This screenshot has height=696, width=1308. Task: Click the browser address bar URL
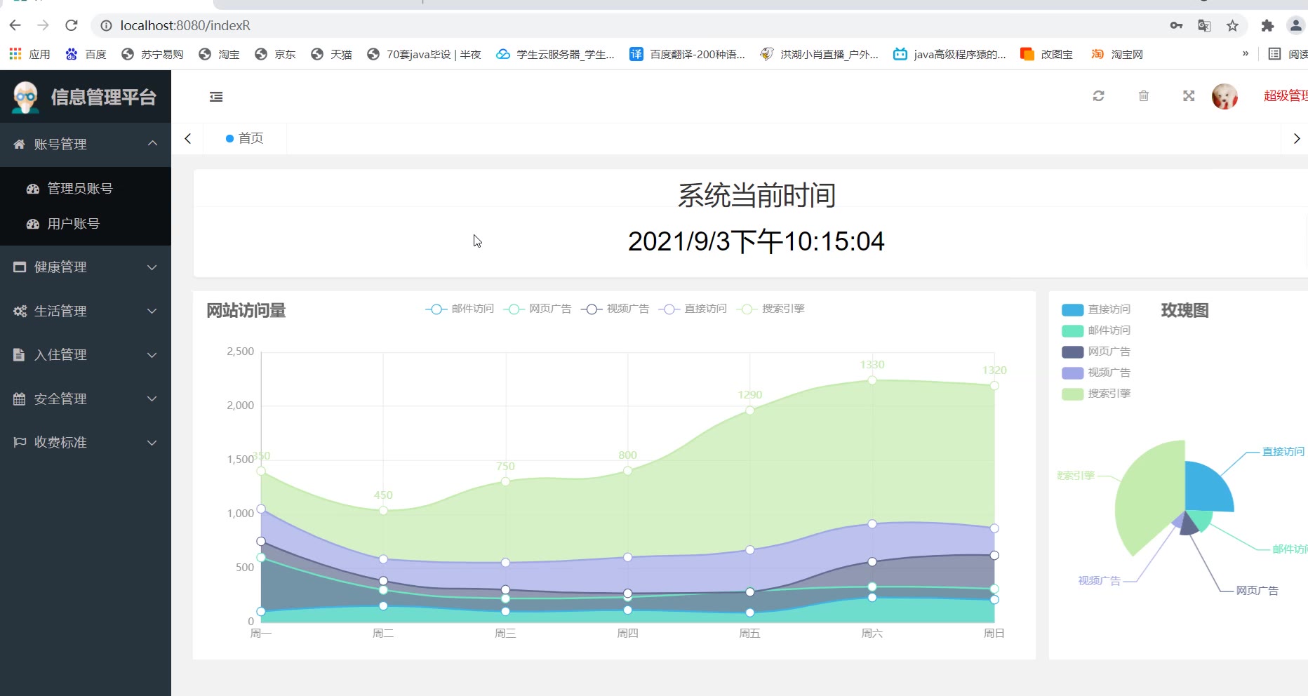pyautogui.click(x=185, y=25)
